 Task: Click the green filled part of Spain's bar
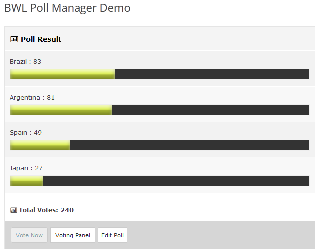40,145
